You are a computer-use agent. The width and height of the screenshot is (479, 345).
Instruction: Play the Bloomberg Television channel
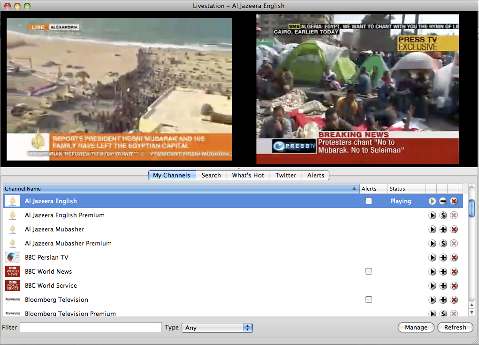click(432, 299)
